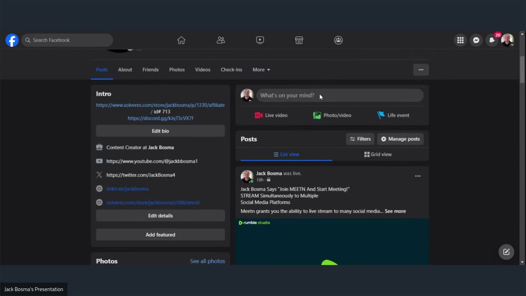Viewport: 526px width, 296px height.
Task: Switch to the Posts tab
Action: pos(102,69)
